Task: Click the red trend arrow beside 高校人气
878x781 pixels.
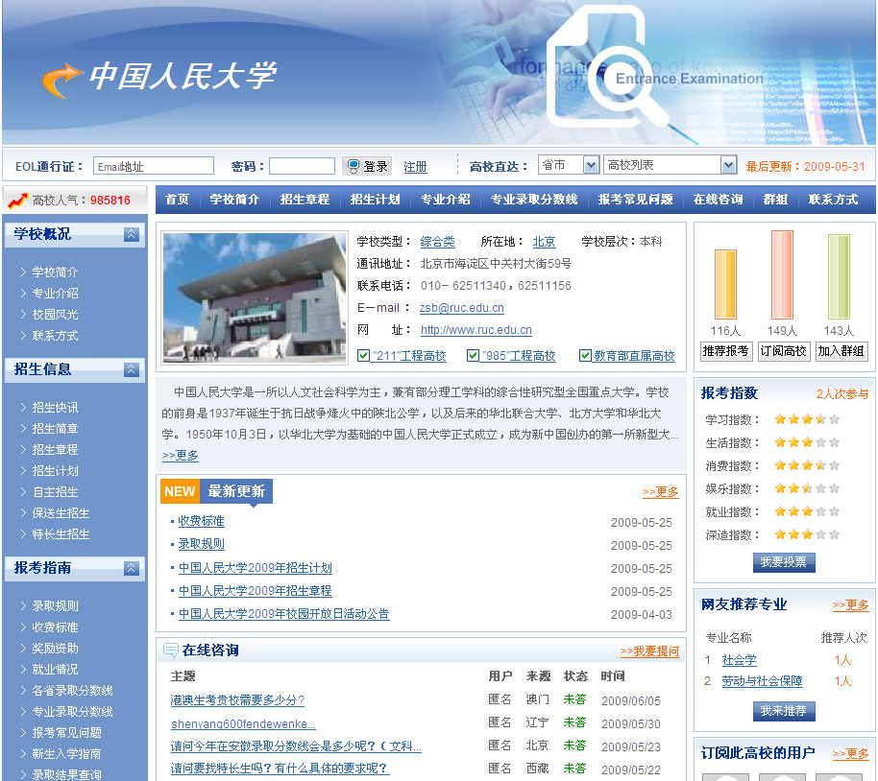Action: point(16,201)
